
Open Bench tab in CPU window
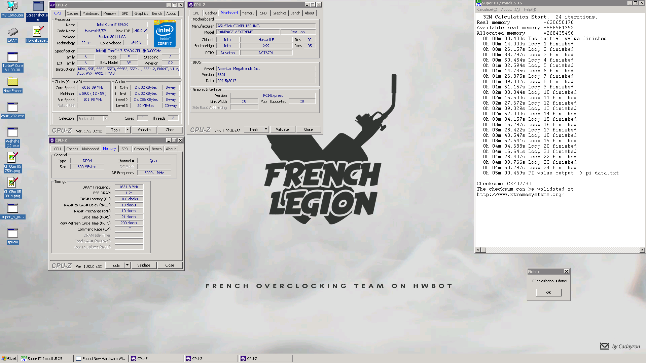pyautogui.click(x=157, y=13)
